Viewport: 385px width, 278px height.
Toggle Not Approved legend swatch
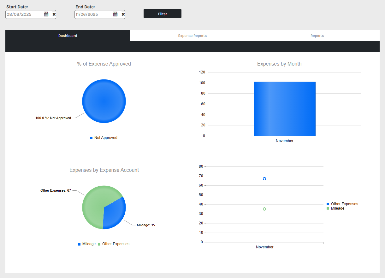point(91,138)
